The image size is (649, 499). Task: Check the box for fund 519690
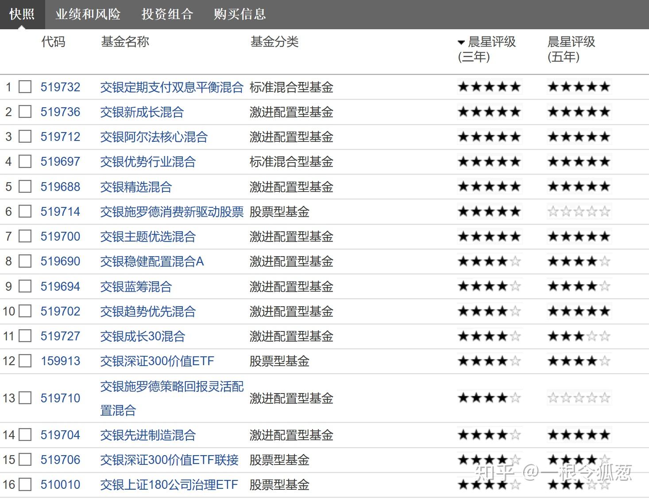point(25,261)
